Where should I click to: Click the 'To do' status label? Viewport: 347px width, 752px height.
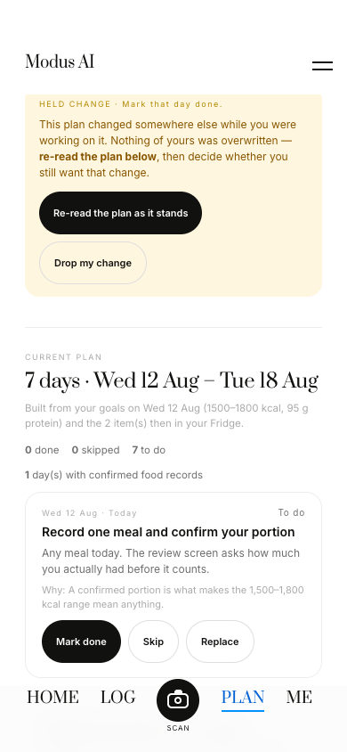pyautogui.click(x=292, y=512)
